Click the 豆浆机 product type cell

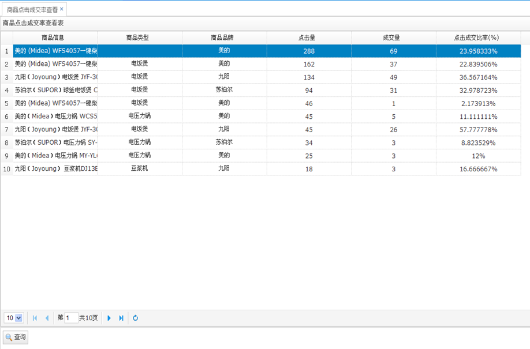pyautogui.click(x=140, y=168)
